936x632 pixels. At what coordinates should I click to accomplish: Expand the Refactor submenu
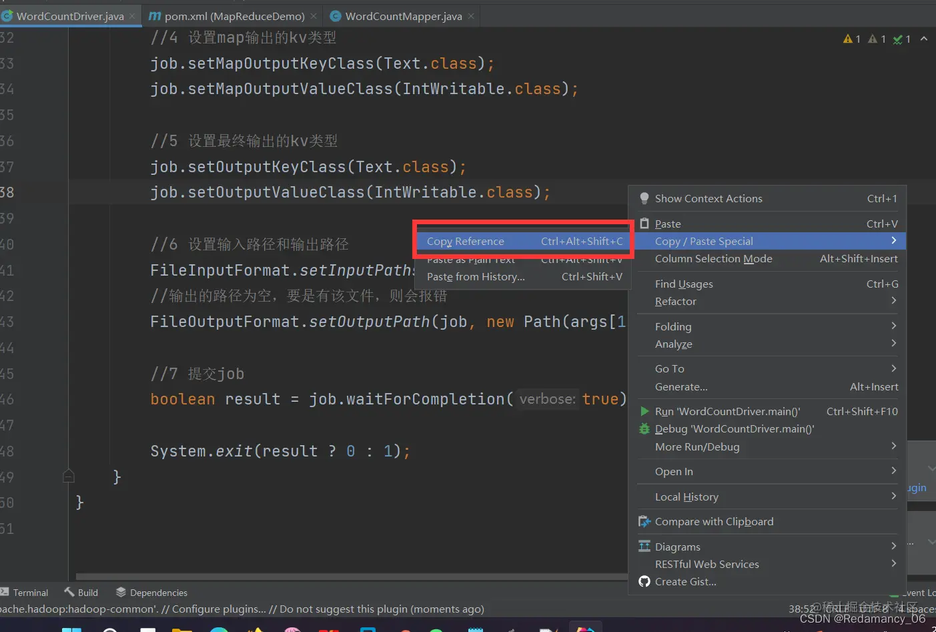(x=894, y=300)
